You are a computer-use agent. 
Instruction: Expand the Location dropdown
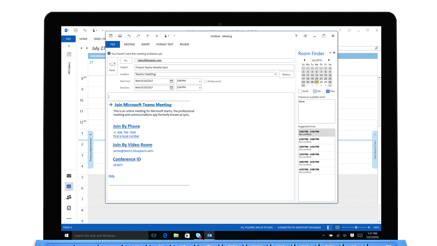pyautogui.click(x=275, y=74)
